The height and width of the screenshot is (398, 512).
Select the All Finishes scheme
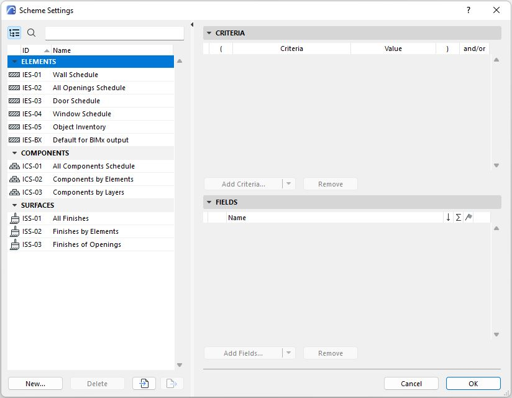click(x=91, y=218)
